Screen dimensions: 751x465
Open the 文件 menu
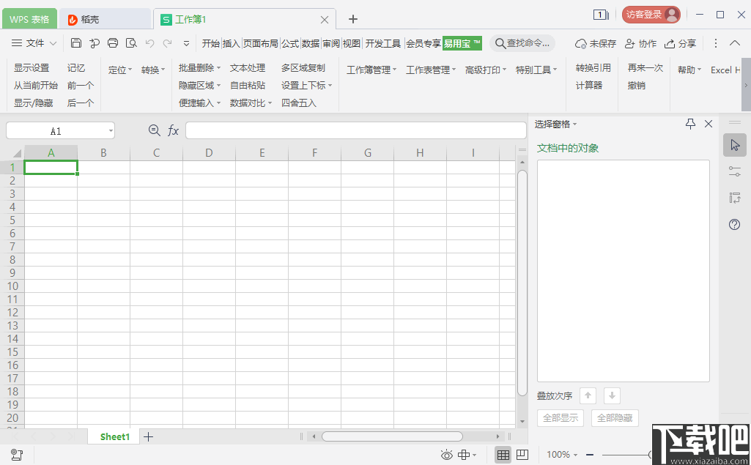(x=35, y=43)
